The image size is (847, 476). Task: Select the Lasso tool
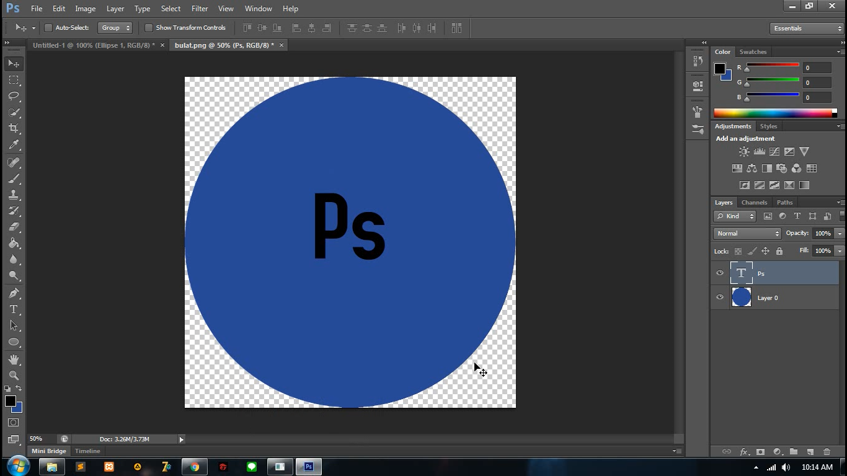pos(14,96)
